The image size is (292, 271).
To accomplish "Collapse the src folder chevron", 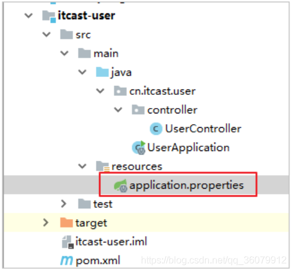I will point(47,35).
